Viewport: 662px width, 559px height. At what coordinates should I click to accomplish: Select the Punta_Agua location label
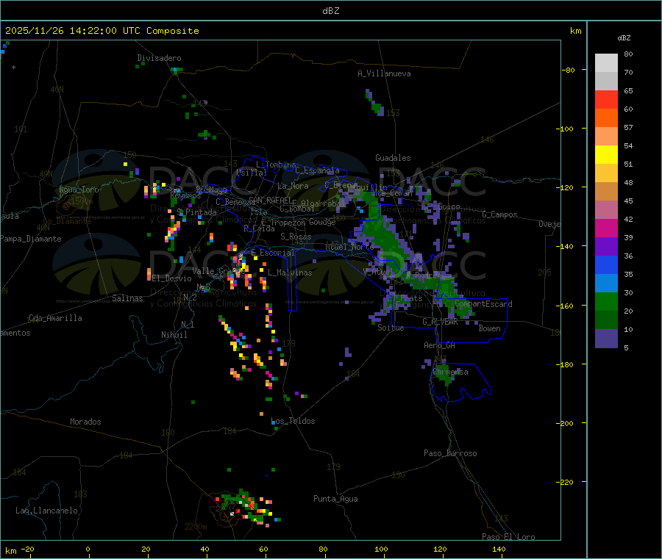(x=335, y=499)
